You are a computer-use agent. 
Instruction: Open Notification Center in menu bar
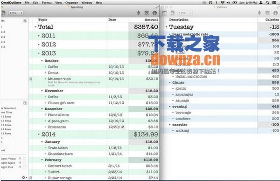[x=274, y=2]
